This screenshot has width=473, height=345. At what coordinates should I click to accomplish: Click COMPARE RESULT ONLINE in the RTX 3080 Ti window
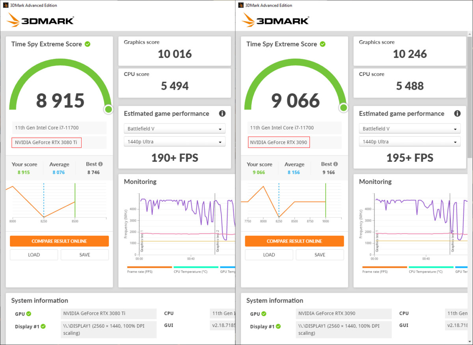point(59,241)
